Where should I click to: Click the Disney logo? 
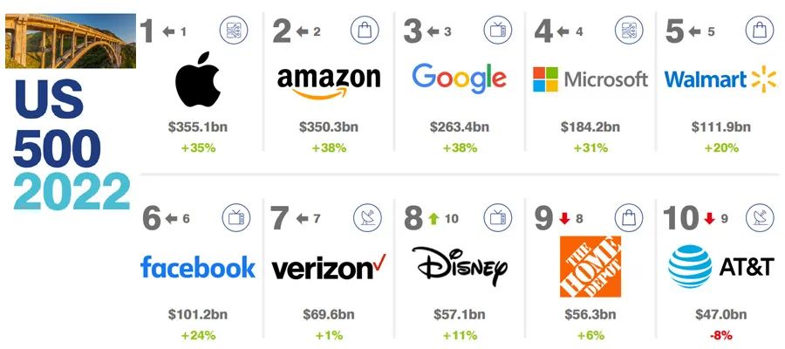coord(459,265)
